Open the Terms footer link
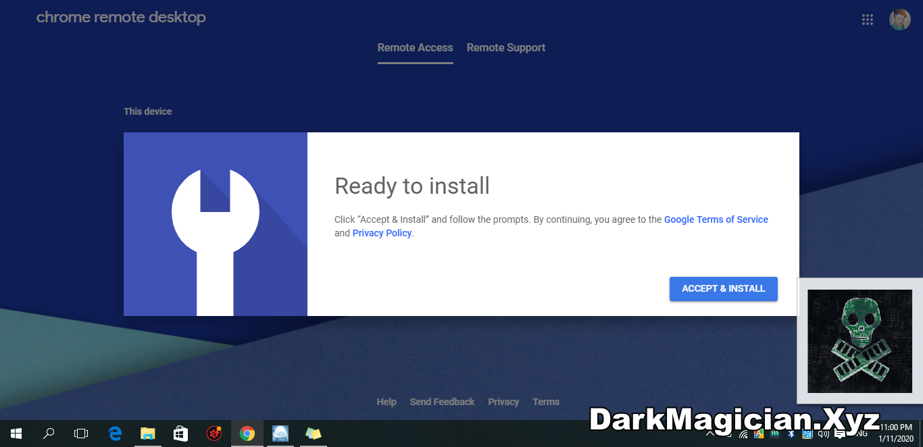The height and width of the screenshot is (447, 923). tap(546, 402)
